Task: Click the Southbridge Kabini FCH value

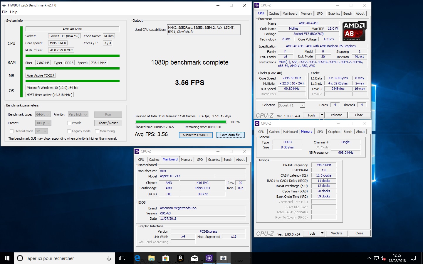Action: click(202, 188)
